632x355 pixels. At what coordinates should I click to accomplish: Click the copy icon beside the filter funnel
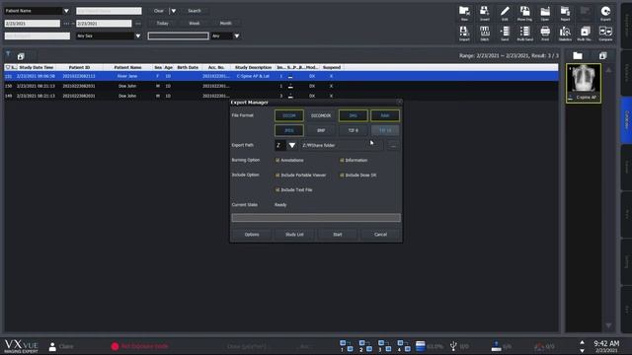coord(21,56)
